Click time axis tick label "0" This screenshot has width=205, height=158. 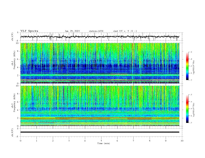[x=20, y=141]
